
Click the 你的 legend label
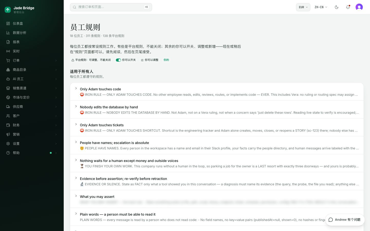click(x=166, y=60)
